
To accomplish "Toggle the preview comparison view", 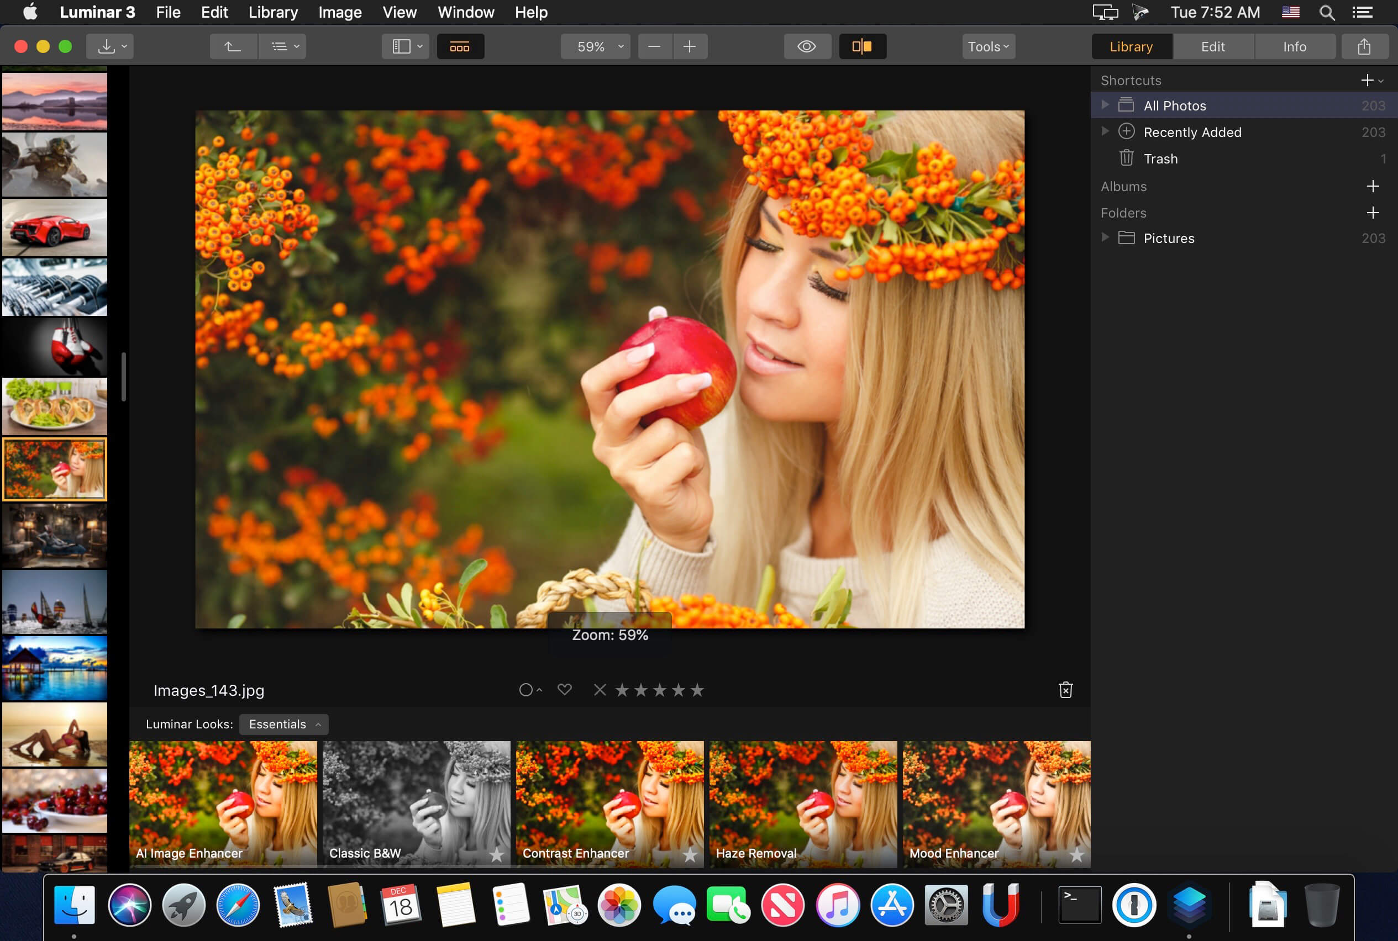I will (863, 46).
